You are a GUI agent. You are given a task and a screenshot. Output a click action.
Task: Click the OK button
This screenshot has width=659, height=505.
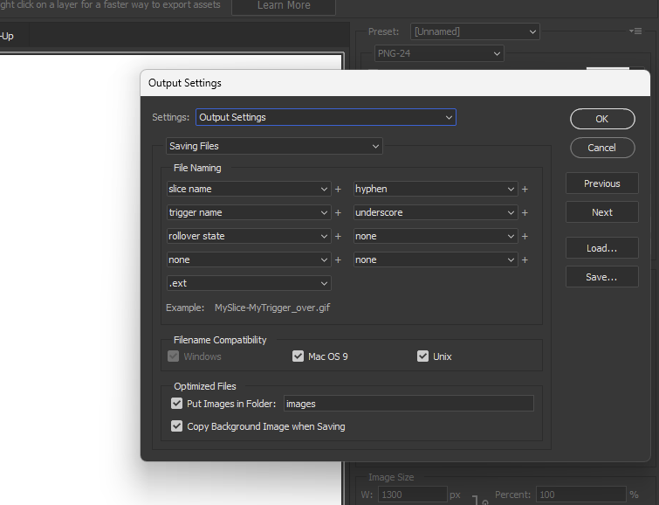tap(601, 119)
